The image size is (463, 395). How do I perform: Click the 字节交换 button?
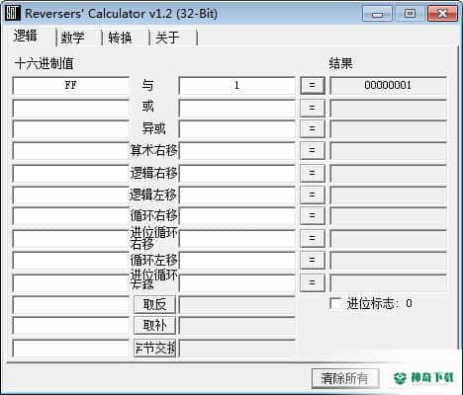click(x=154, y=348)
